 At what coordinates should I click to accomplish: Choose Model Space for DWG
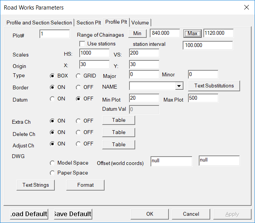[52, 163]
